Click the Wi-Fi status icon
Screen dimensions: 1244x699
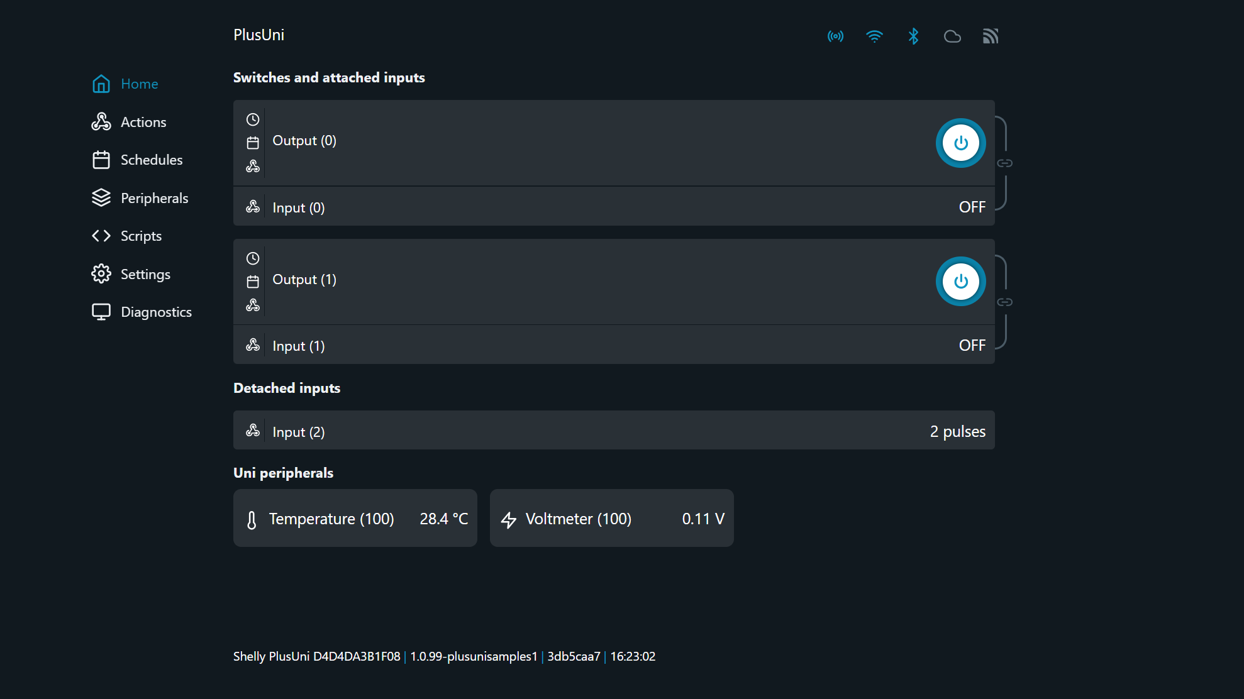pyautogui.click(x=874, y=36)
